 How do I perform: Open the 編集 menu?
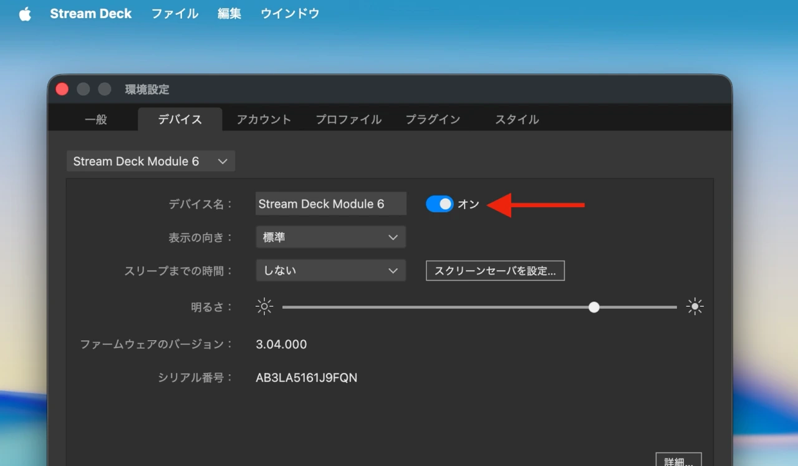(229, 13)
